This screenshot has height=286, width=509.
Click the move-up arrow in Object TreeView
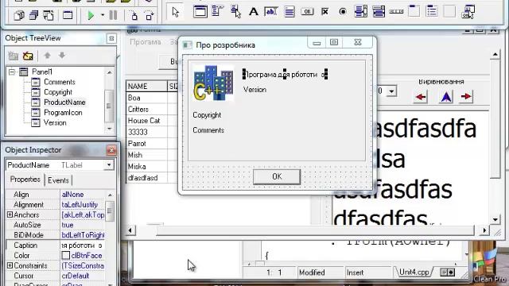coord(48,56)
